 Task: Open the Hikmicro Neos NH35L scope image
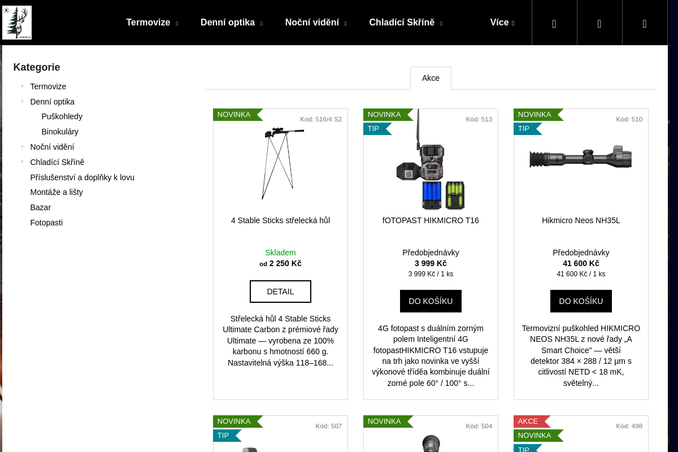(x=581, y=157)
